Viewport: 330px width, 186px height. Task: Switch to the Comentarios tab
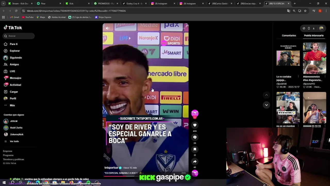pyautogui.click(x=289, y=35)
